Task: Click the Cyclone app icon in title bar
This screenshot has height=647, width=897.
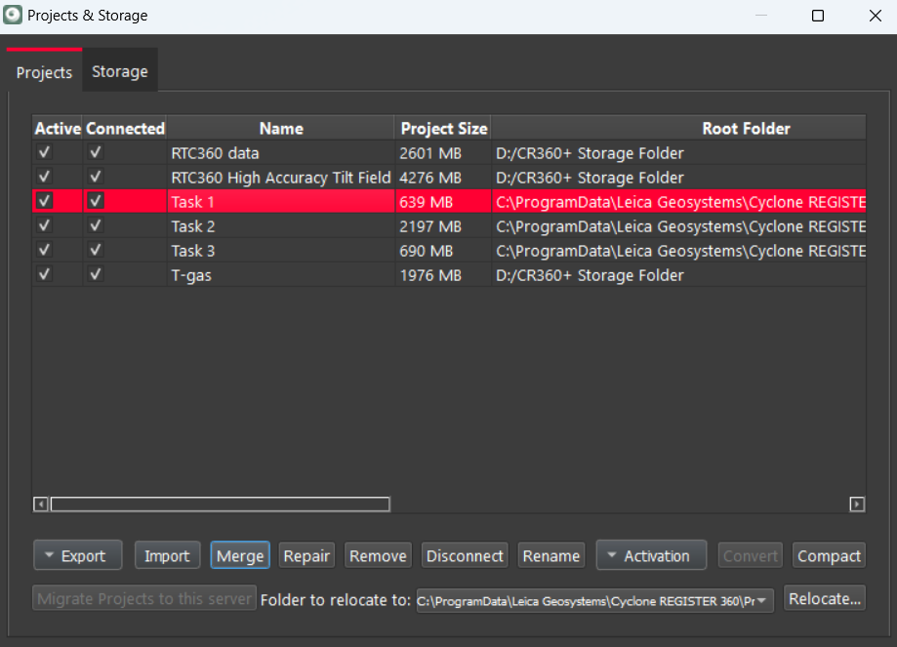Action: click(x=13, y=16)
